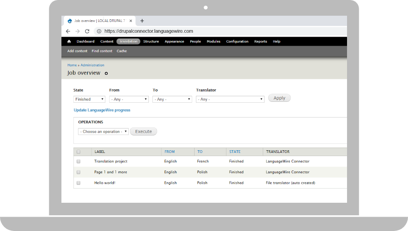Tick the checkbox for Translation project row
Viewport: 408px width, 231px height.
click(78, 161)
